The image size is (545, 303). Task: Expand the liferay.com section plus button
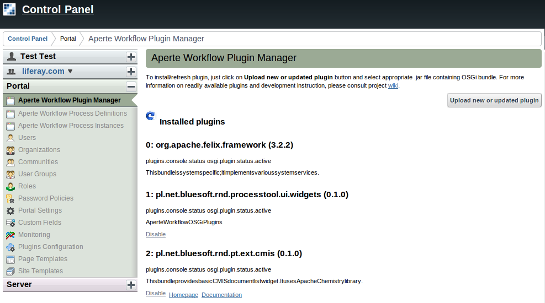pos(131,72)
